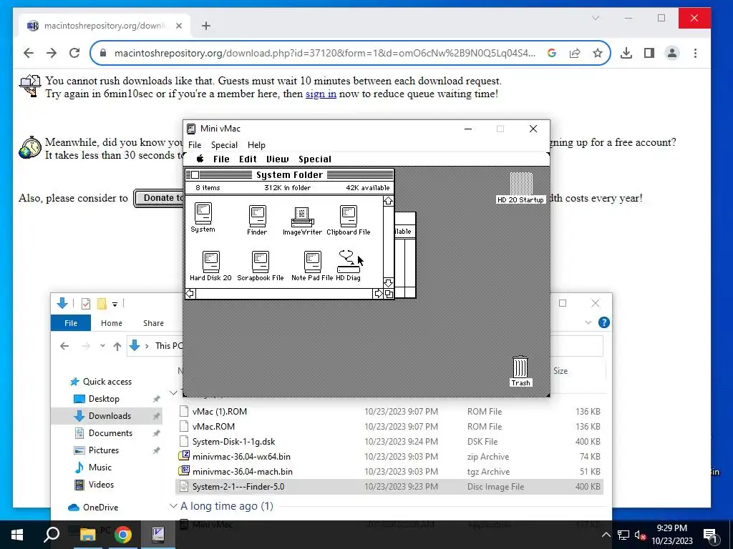Open File Explorer recent locations dropdown
Viewport: 733px width, 549px height.
pyautogui.click(x=102, y=346)
